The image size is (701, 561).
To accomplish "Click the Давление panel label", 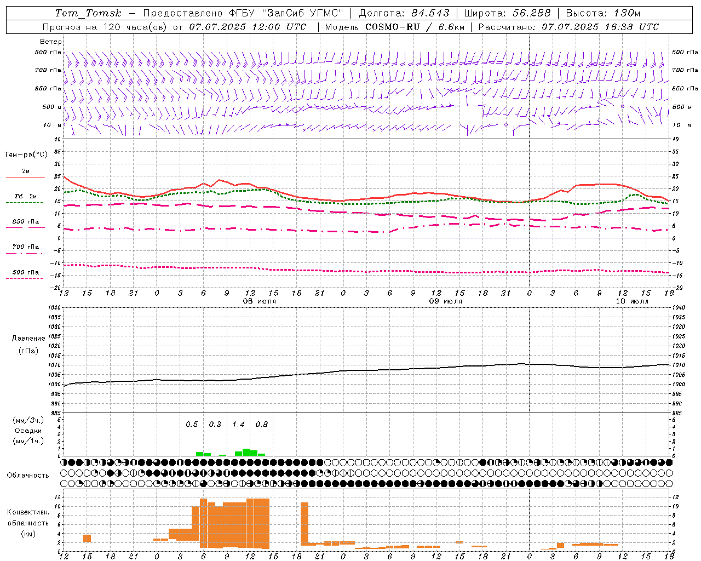I will [x=28, y=339].
